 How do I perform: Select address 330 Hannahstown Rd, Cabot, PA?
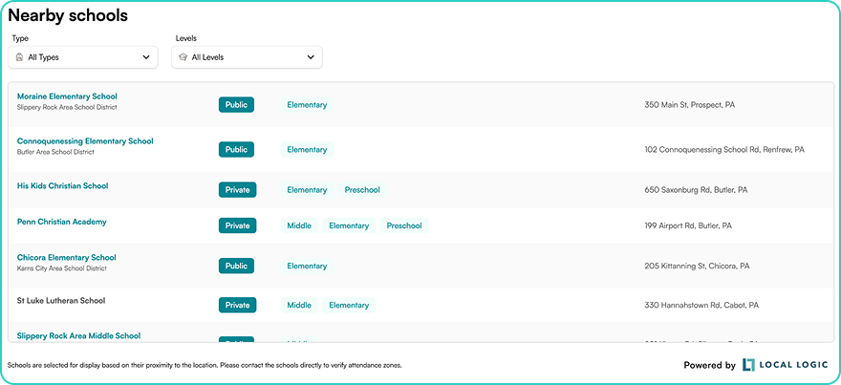[x=701, y=305]
